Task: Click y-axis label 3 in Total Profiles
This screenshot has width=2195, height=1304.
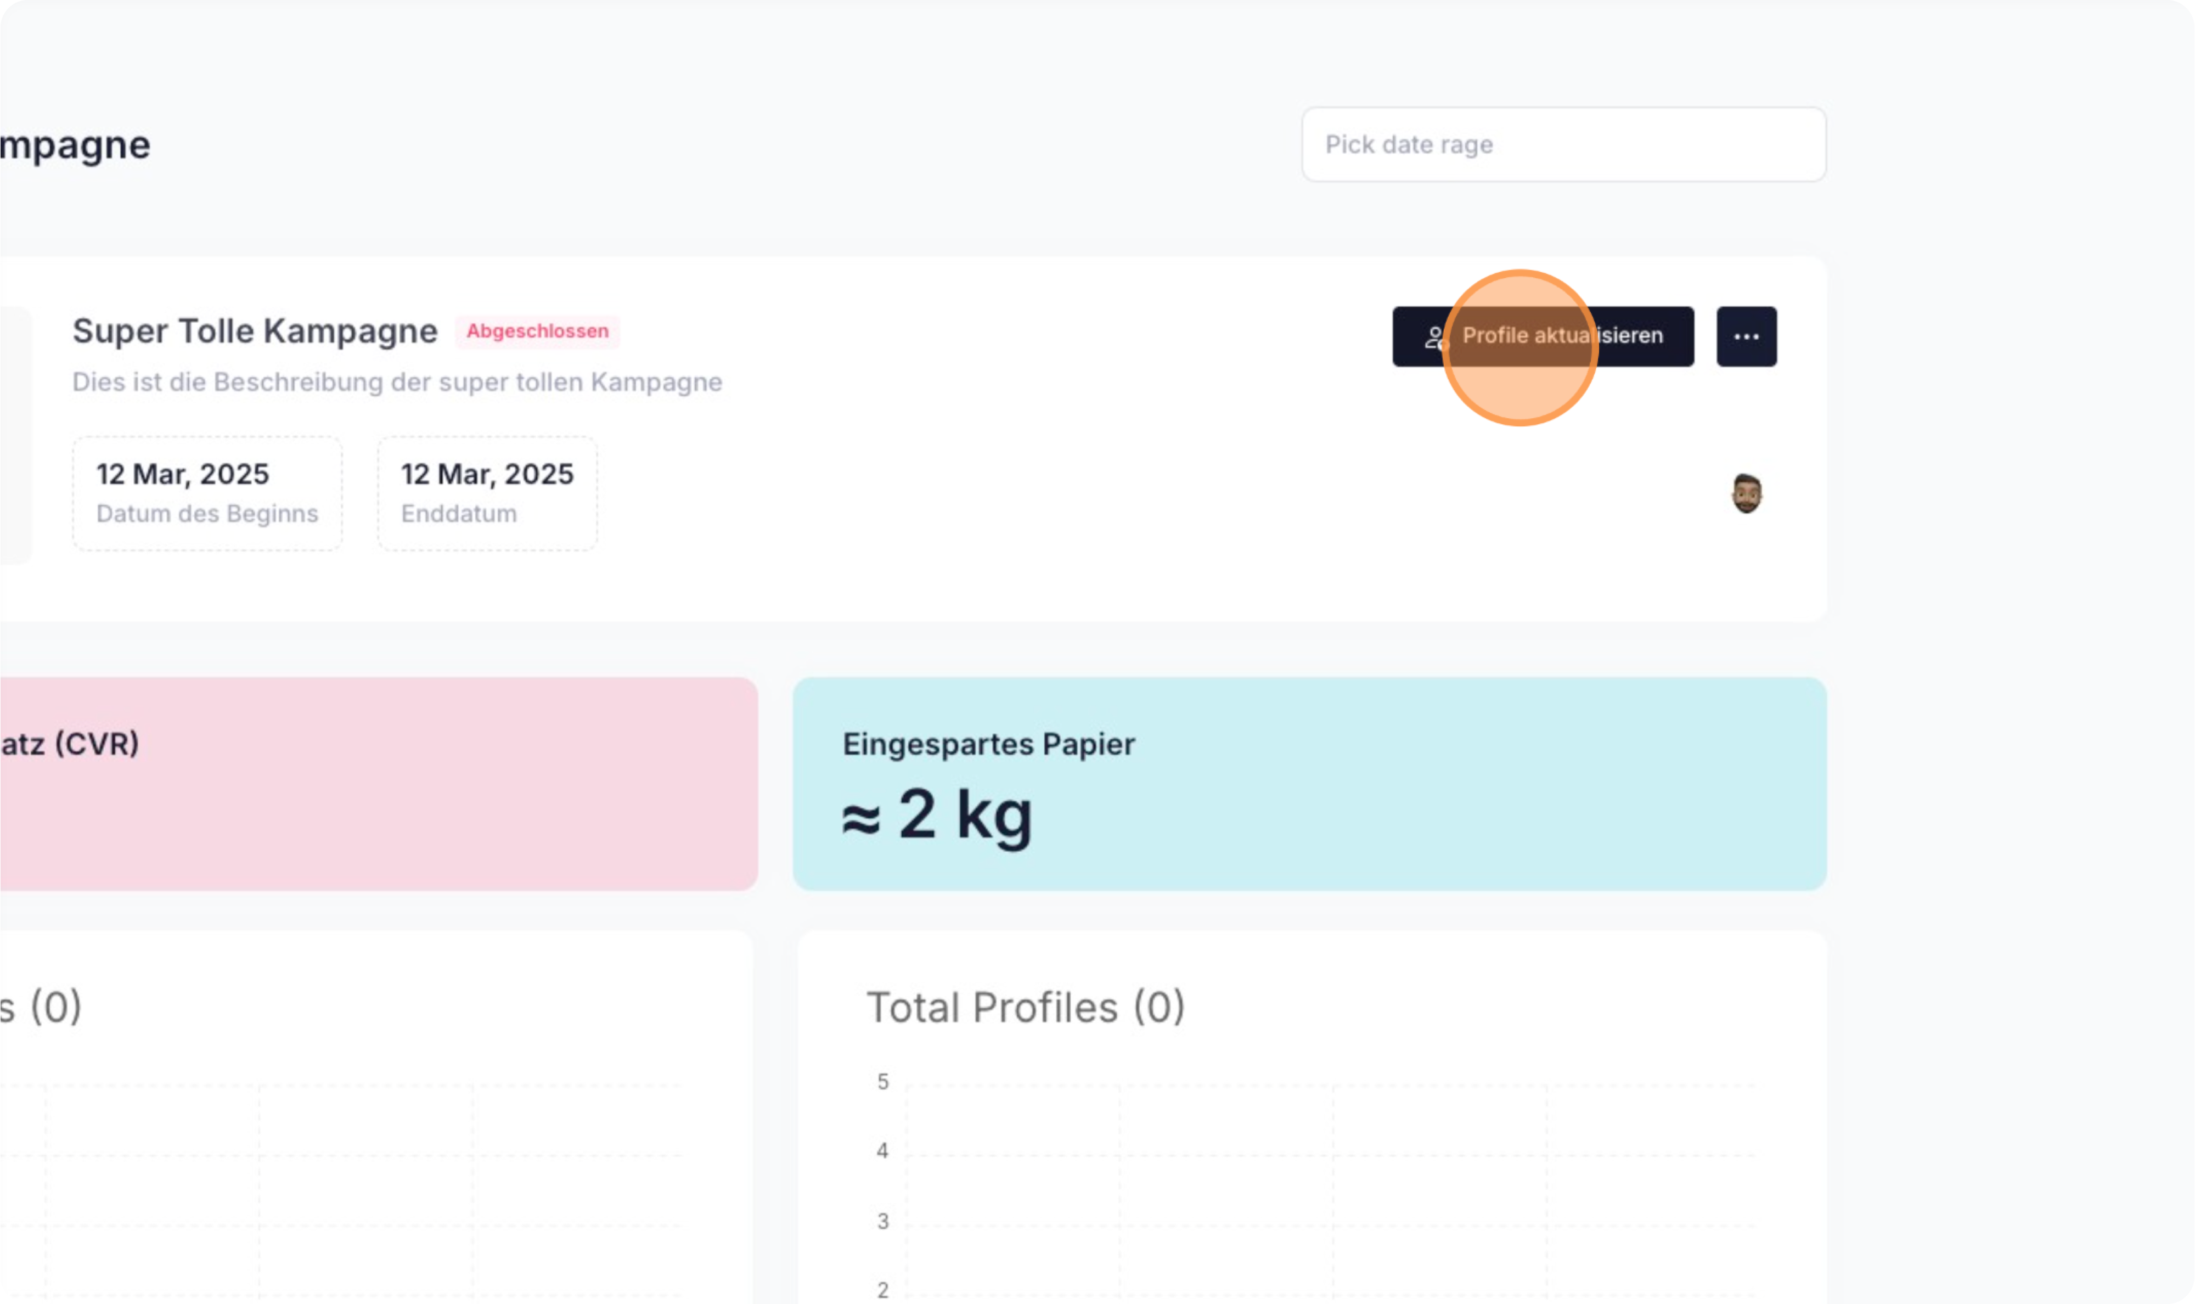Action: pyautogui.click(x=883, y=1221)
